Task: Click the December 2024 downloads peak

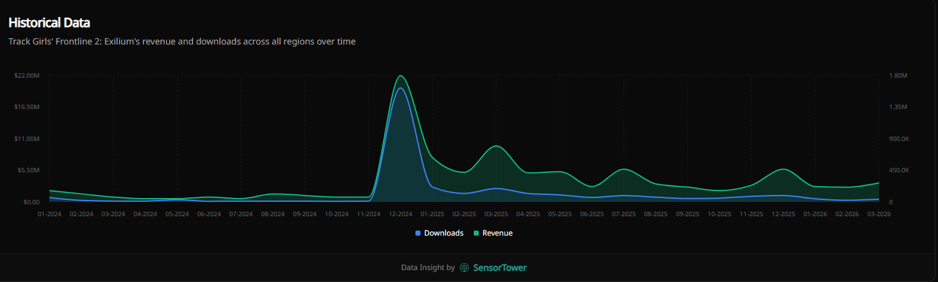Action: (x=400, y=88)
